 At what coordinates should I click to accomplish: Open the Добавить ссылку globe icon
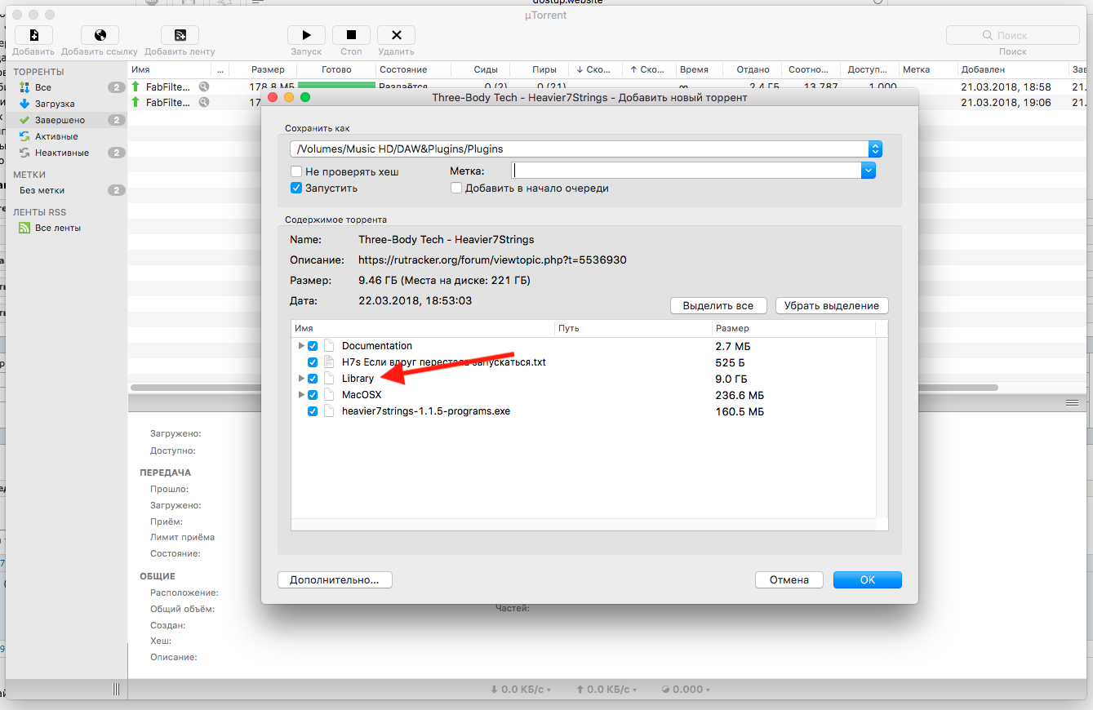tap(100, 35)
